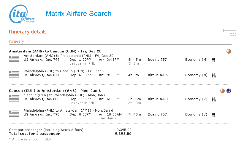Viewport: 236px width, 141px height.
Task: Click the meal icon for flight 798
Action: [213, 115]
